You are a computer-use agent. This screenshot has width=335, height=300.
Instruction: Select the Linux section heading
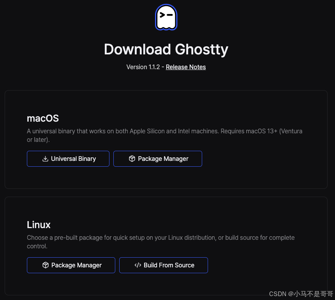(x=39, y=225)
